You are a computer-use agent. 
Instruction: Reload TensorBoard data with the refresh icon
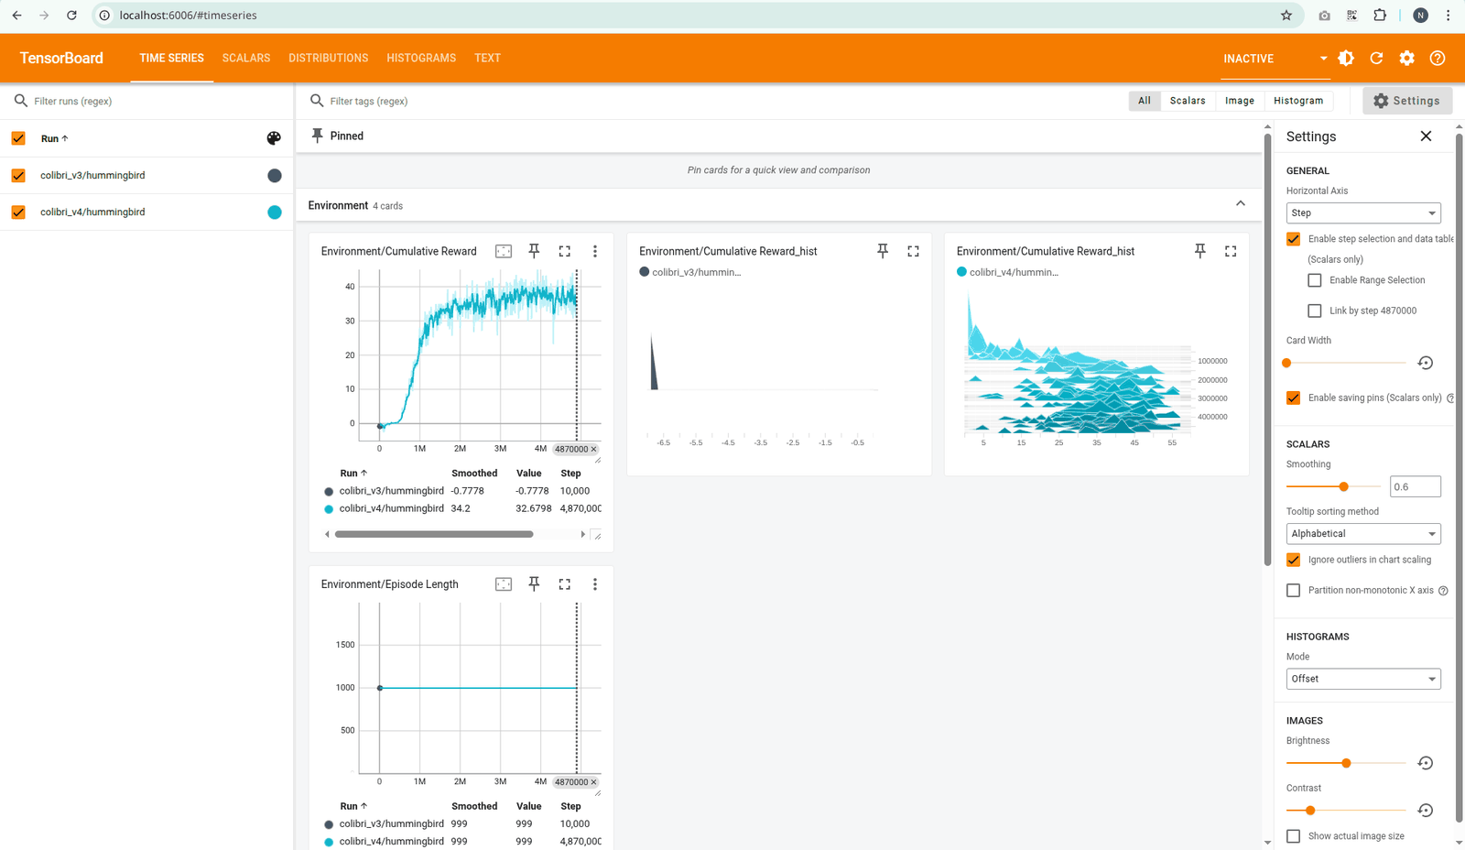pos(1376,58)
